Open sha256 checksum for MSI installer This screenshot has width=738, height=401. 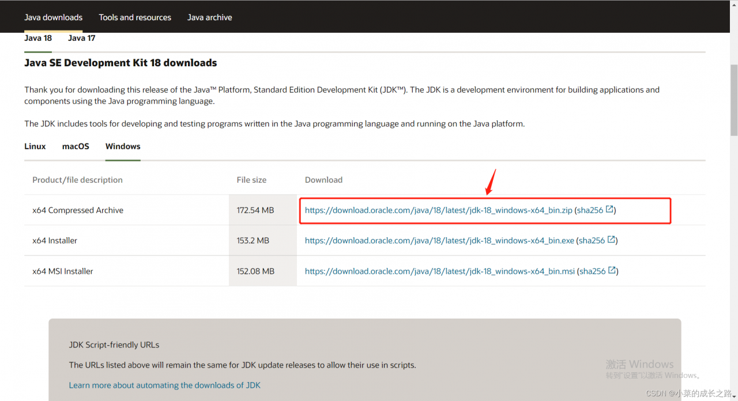592,271
